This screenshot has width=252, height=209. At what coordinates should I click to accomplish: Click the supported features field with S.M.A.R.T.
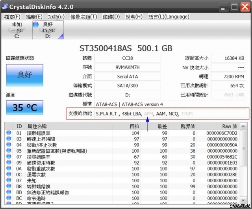[170, 114]
